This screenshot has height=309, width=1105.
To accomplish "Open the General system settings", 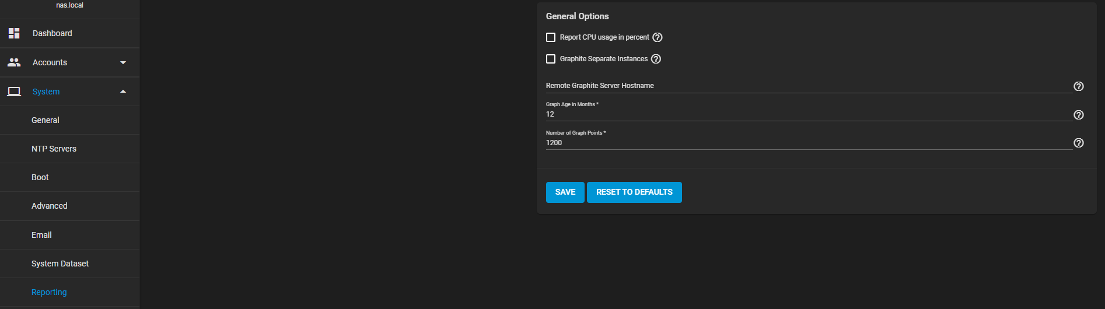I will point(46,120).
